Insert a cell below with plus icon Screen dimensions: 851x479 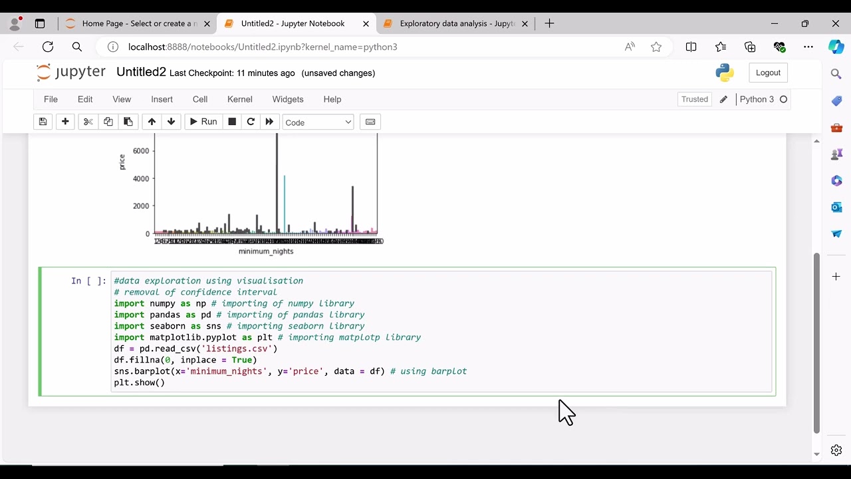(x=65, y=122)
